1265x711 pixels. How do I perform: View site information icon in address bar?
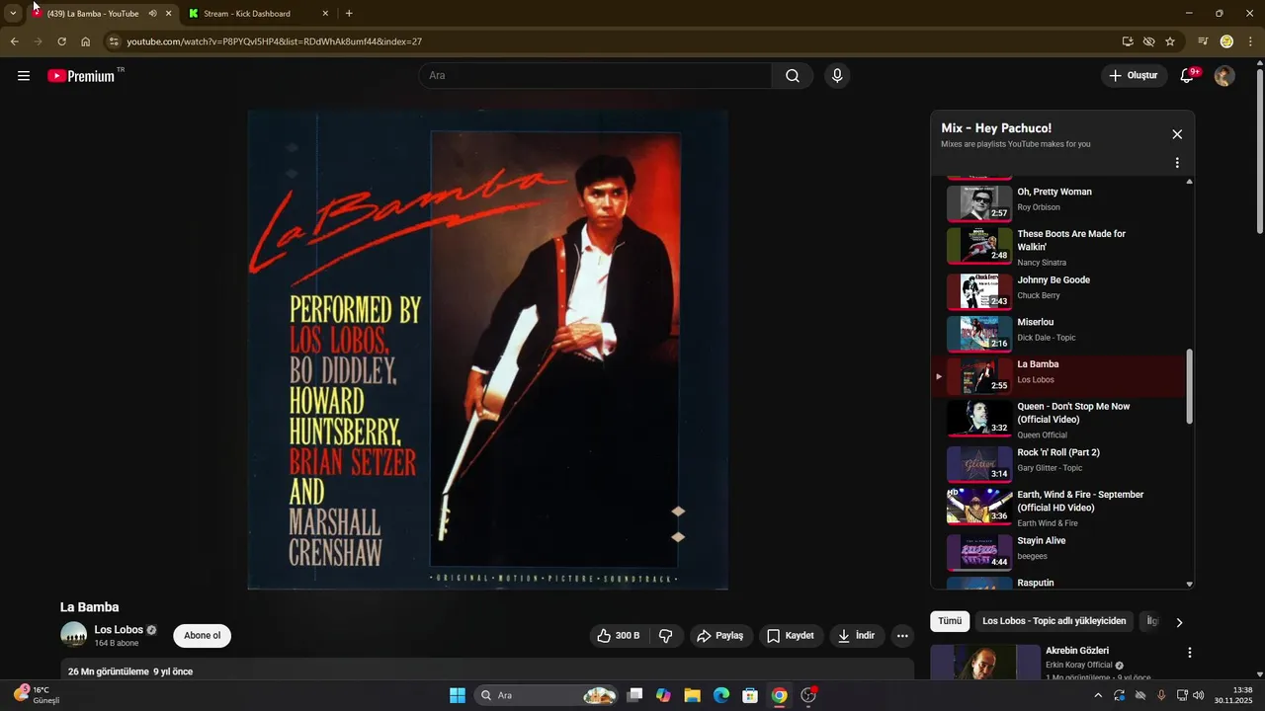(x=114, y=41)
